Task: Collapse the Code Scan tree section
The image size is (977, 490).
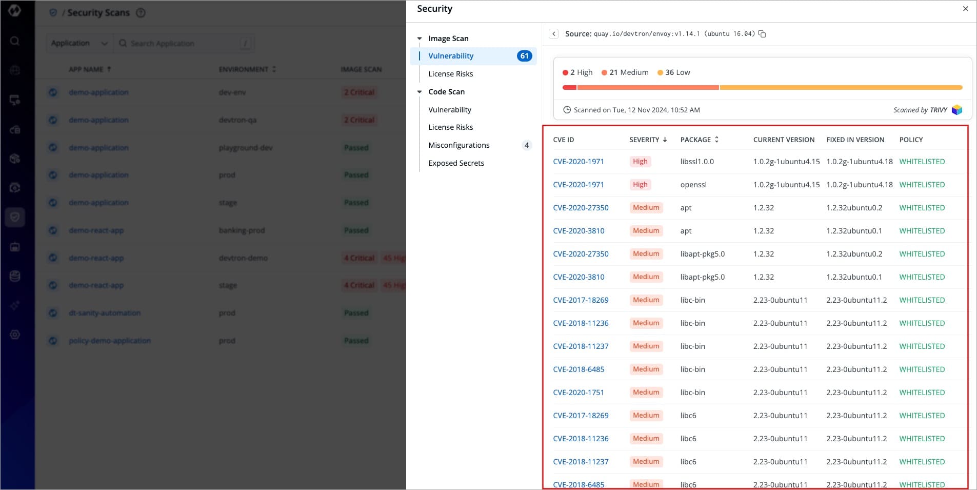Action: [420, 92]
